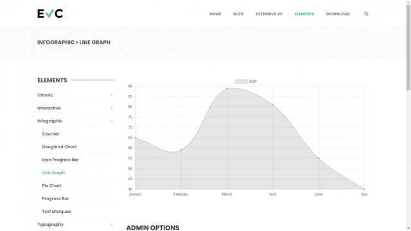
Task: Select the Line Graph sidebar link
Action: [53, 173]
